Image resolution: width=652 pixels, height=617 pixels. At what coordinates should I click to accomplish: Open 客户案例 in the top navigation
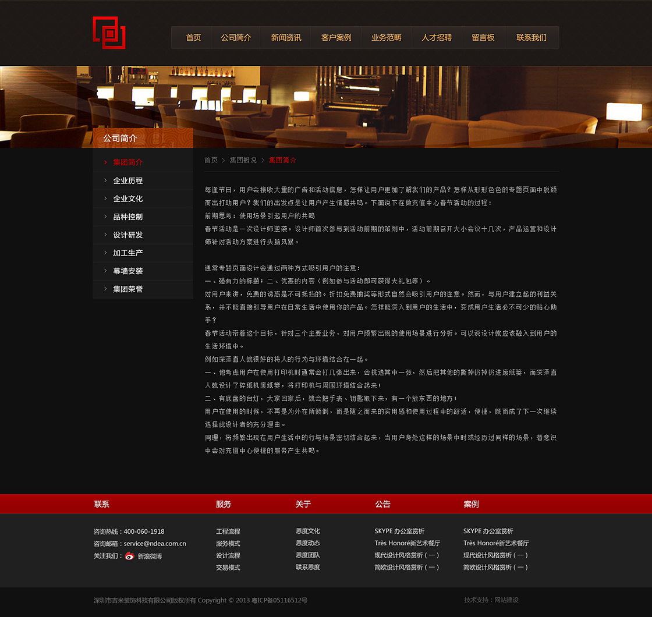336,37
